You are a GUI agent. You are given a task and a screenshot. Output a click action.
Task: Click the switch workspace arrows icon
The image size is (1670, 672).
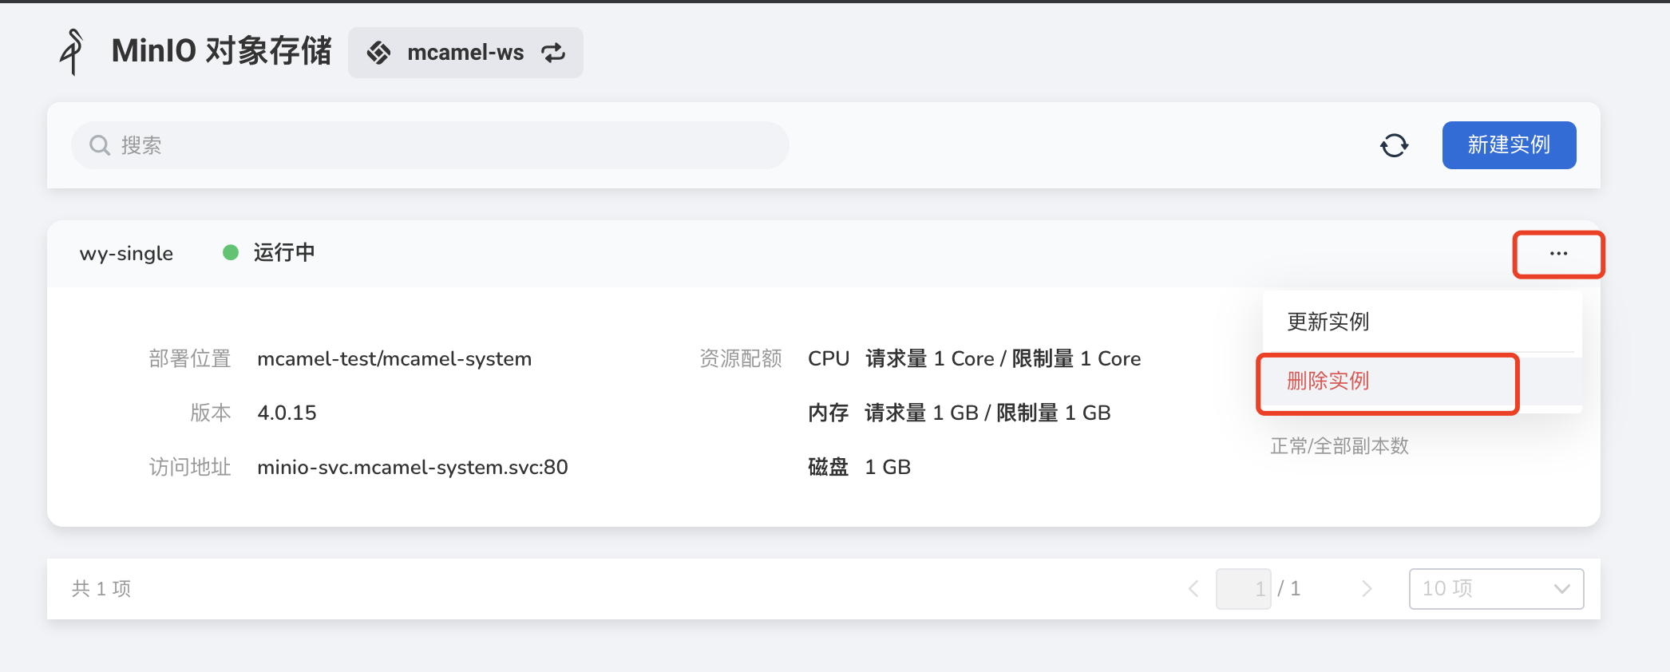[x=553, y=53]
